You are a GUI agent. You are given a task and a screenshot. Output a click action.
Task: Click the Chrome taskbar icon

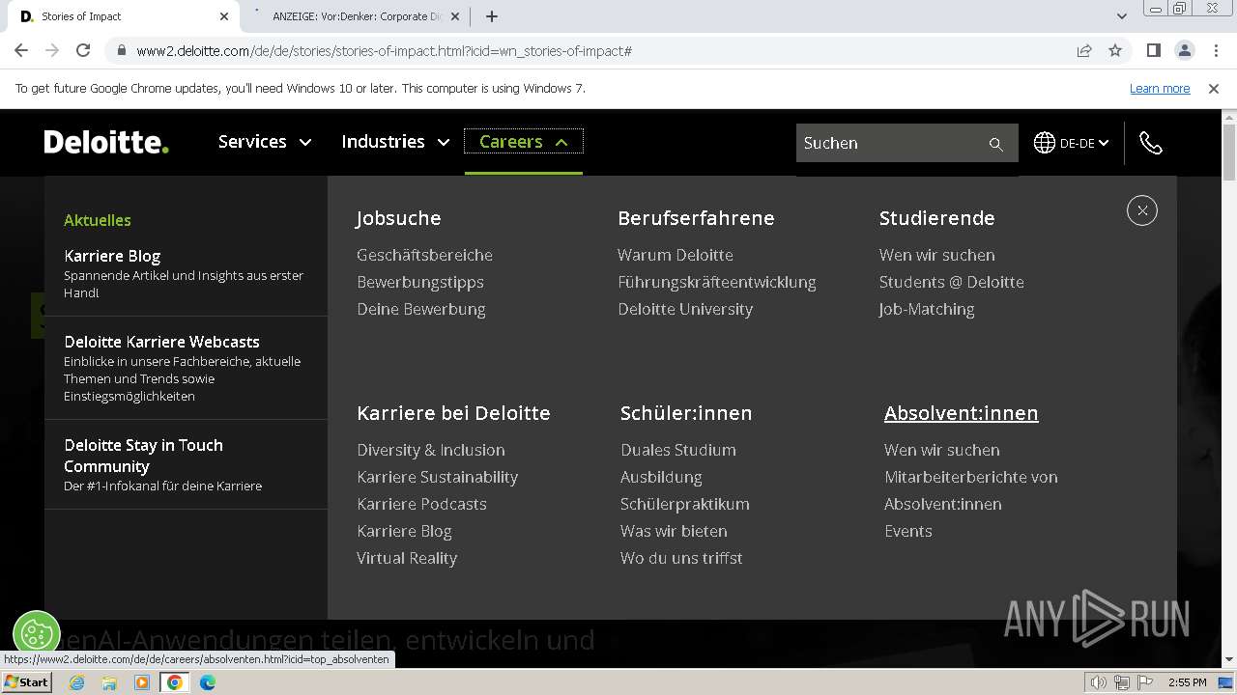pos(175,682)
